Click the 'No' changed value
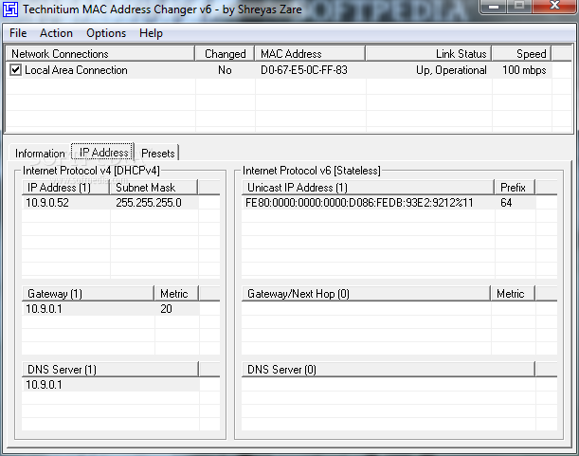The width and height of the screenshot is (579, 456). (225, 70)
